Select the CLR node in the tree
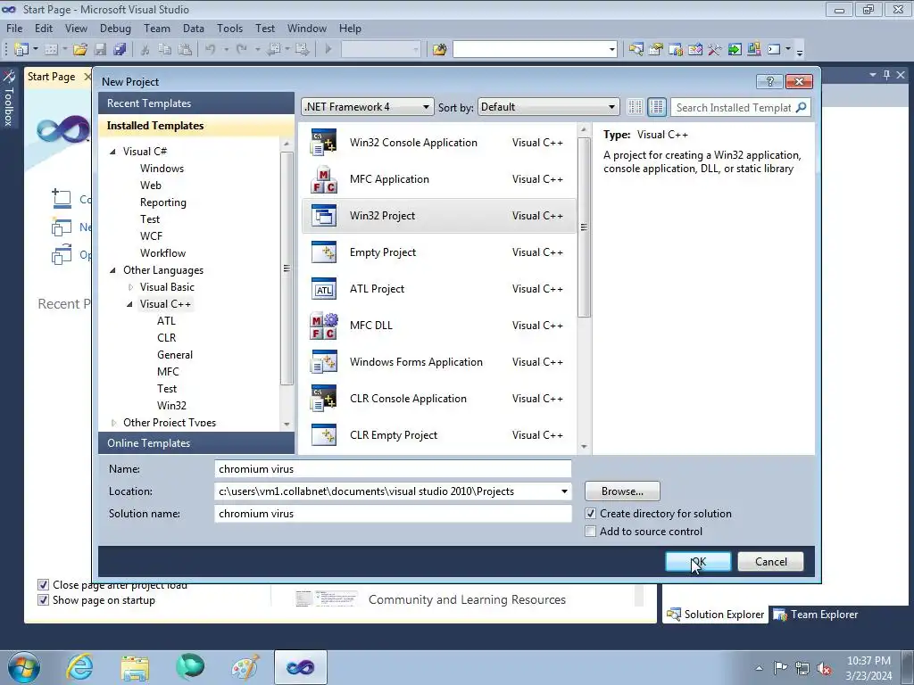 166,338
